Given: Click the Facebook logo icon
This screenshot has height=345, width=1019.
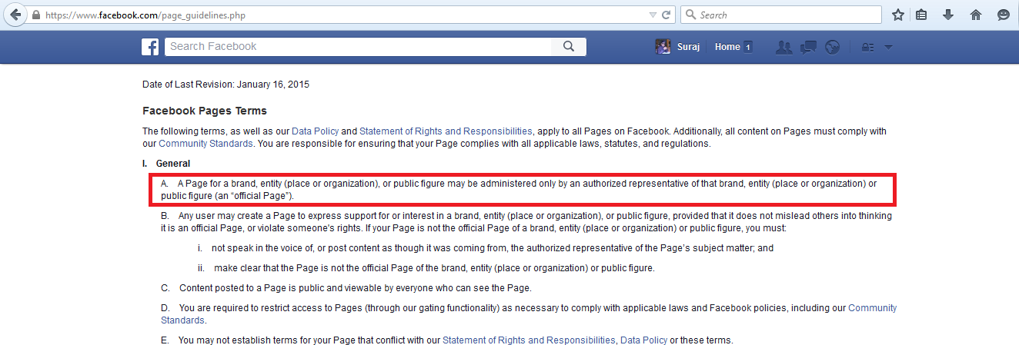Looking at the screenshot, I should point(150,47).
